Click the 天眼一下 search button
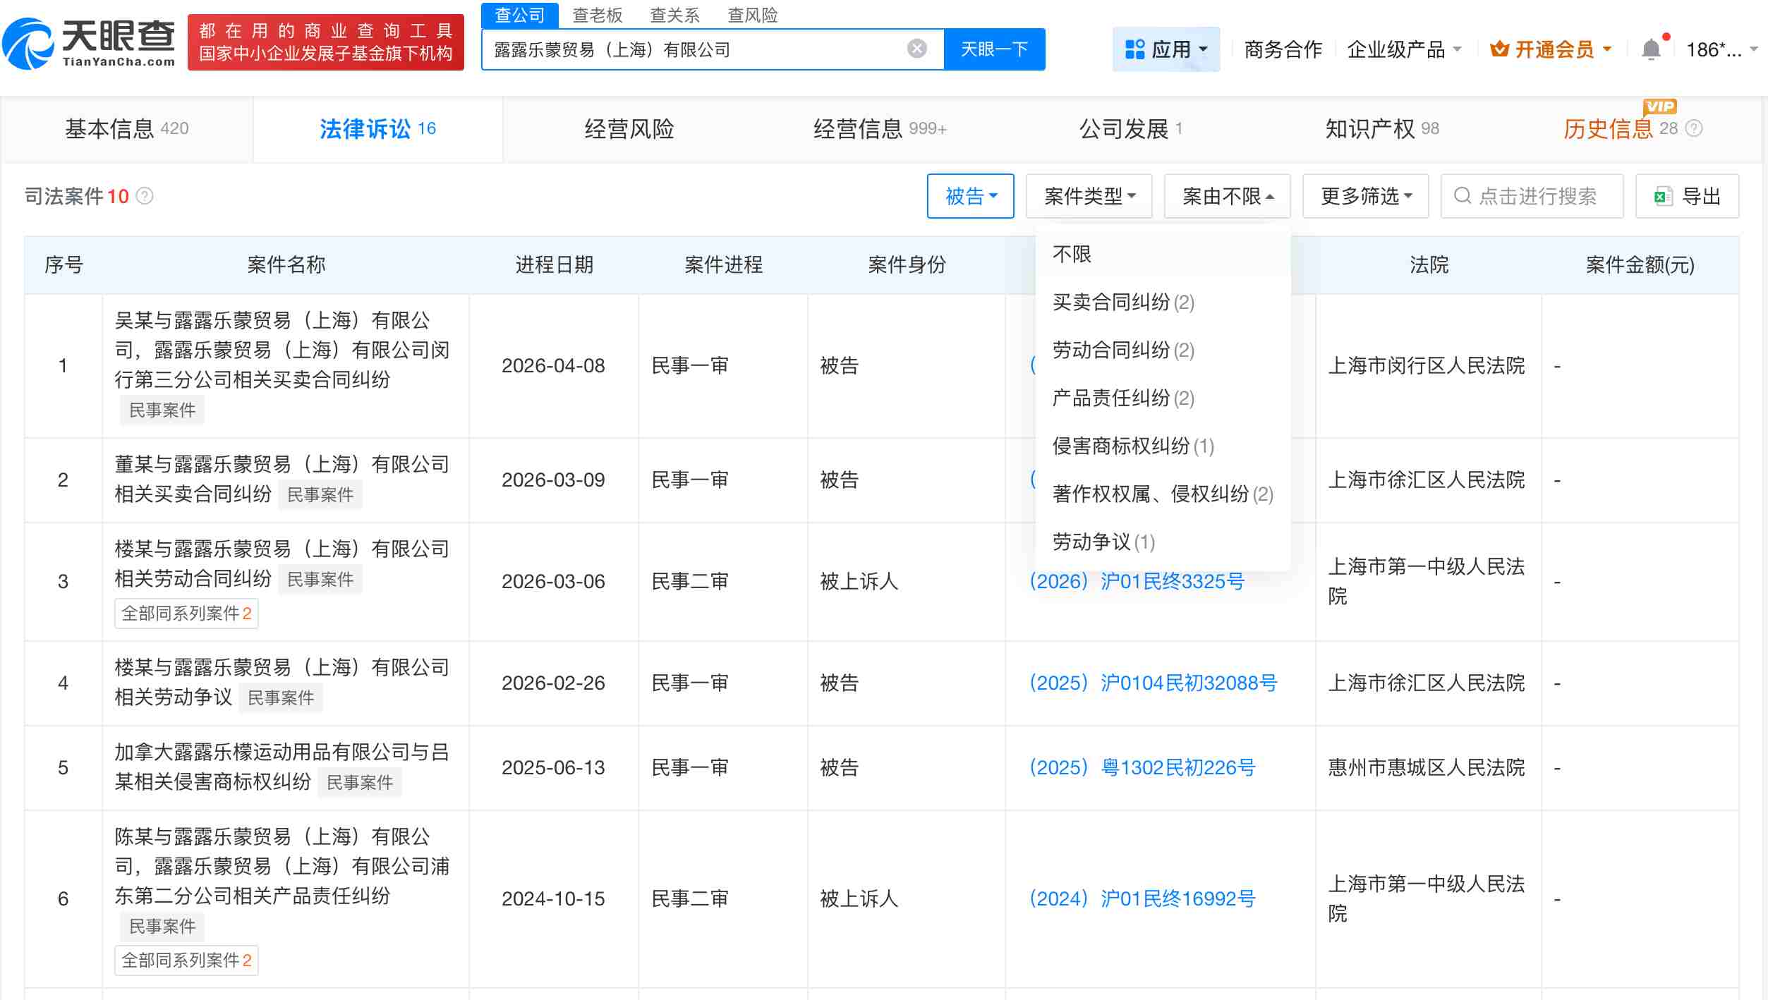This screenshot has width=1768, height=1000. pyautogui.click(x=994, y=48)
